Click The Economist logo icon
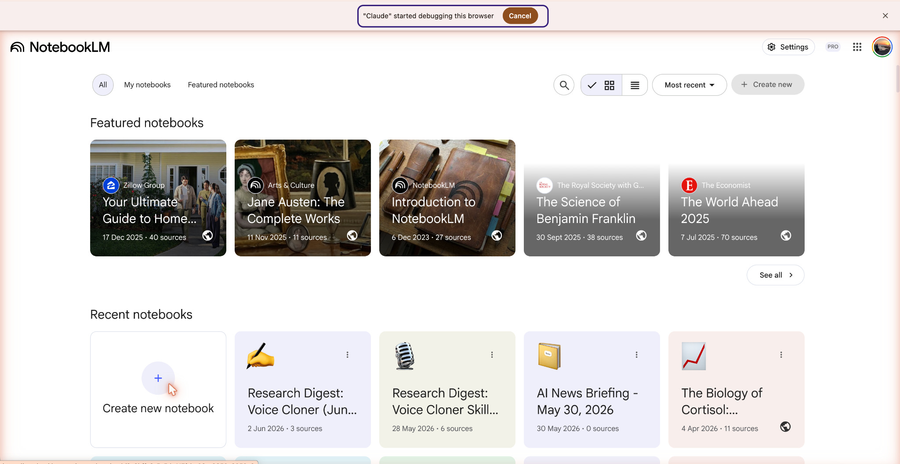 689,185
